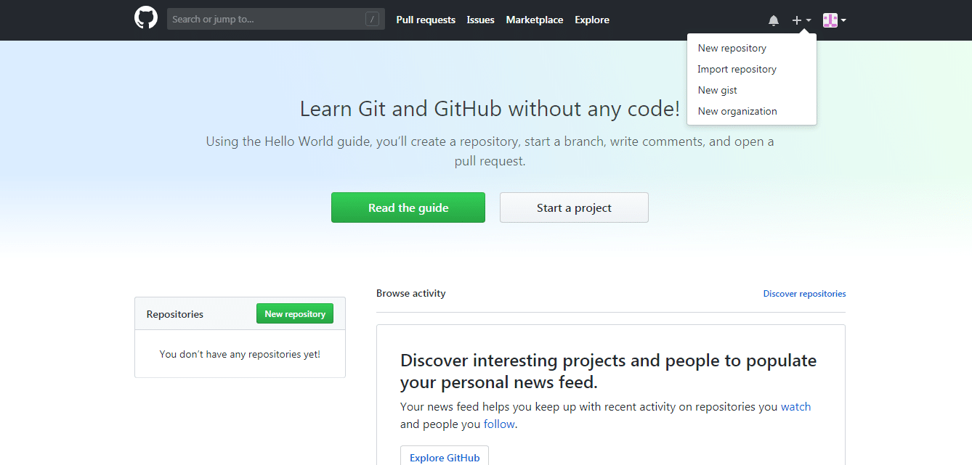Choose New repository from the dropdown menu
This screenshot has width=972, height=465.
click(752, 48)
